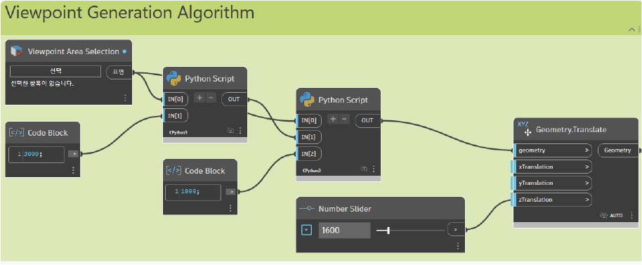
Task: Click the Geometry output port
Action: [618, 150]
